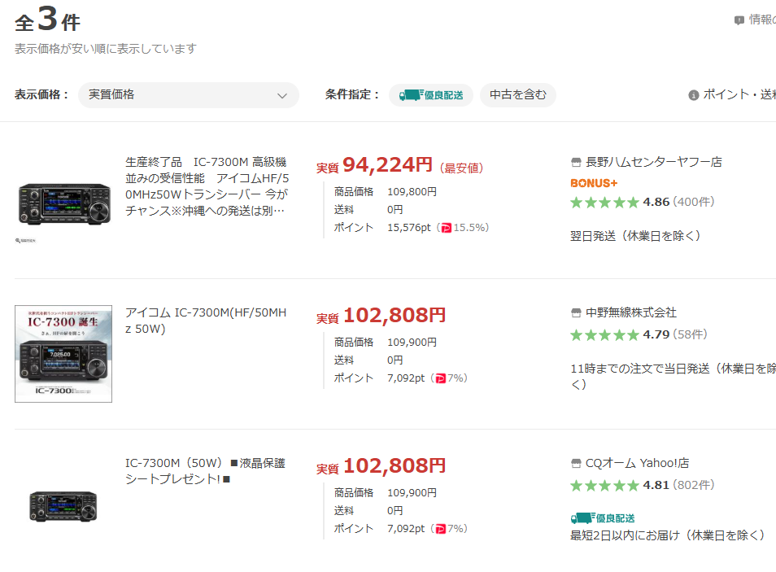Click the 優良配送 truck badge under CQオーム
The height and width of the screenshot is (572, 776).
pos(603,518)
